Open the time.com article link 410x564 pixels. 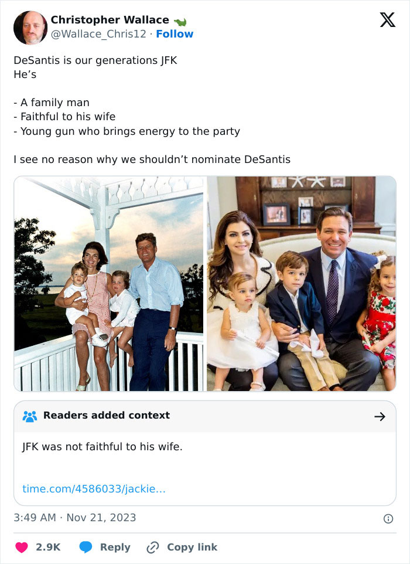pyautogui.click(x=94, y=488)
